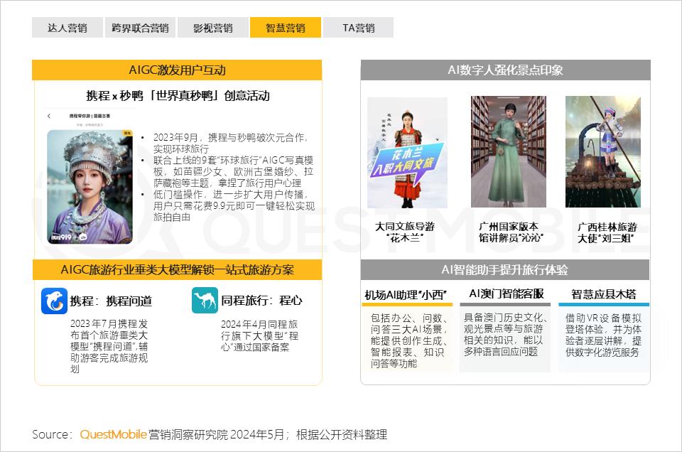Click the 借助VR设备模拟 description
This screenshot has height=452, width=682.
tap(603, 335)
